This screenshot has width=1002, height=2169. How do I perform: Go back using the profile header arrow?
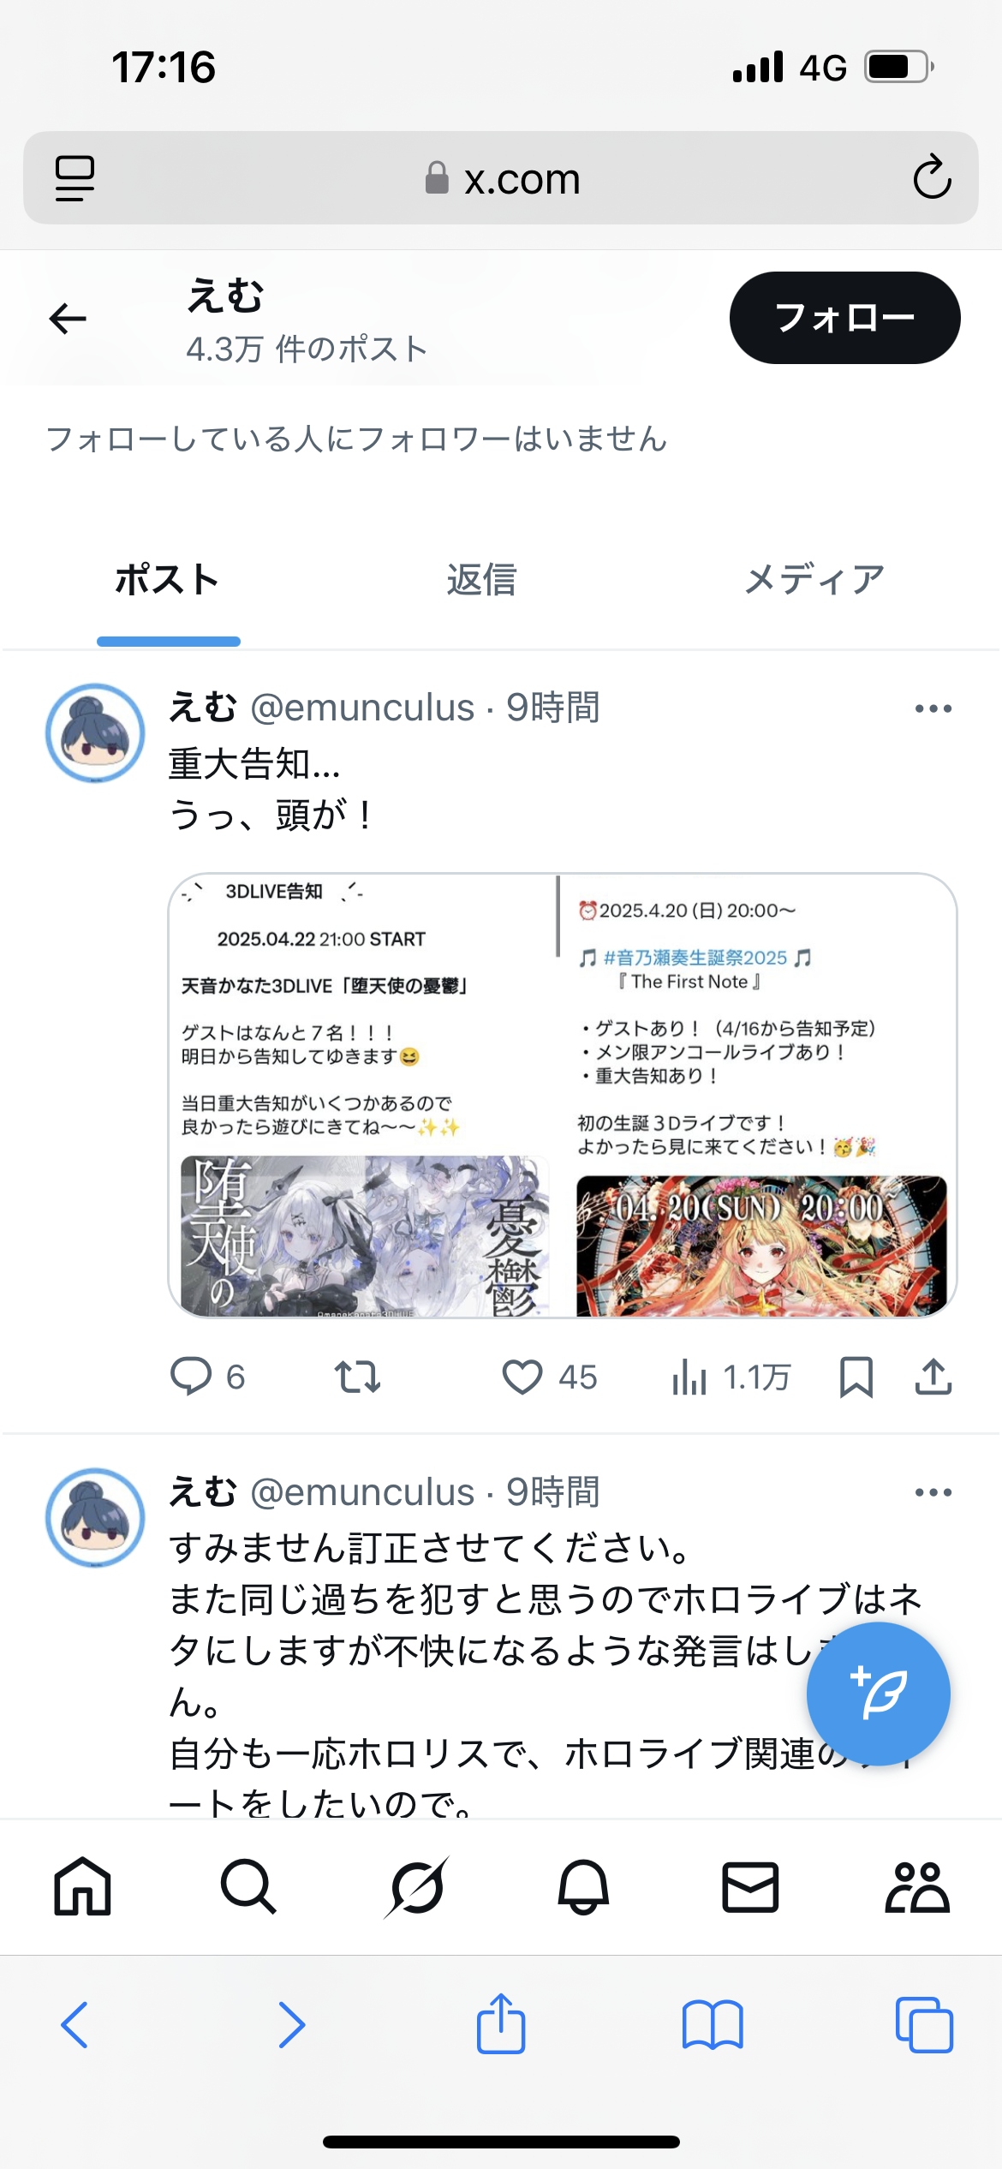pyautogui.click(x=69, y=319)
